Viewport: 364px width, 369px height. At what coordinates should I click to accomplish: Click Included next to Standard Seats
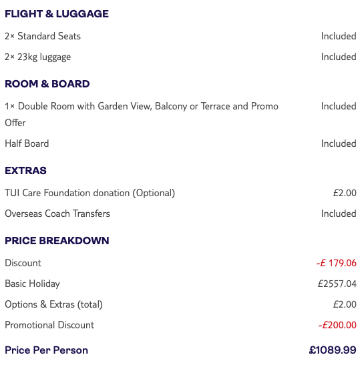[339, 36]
